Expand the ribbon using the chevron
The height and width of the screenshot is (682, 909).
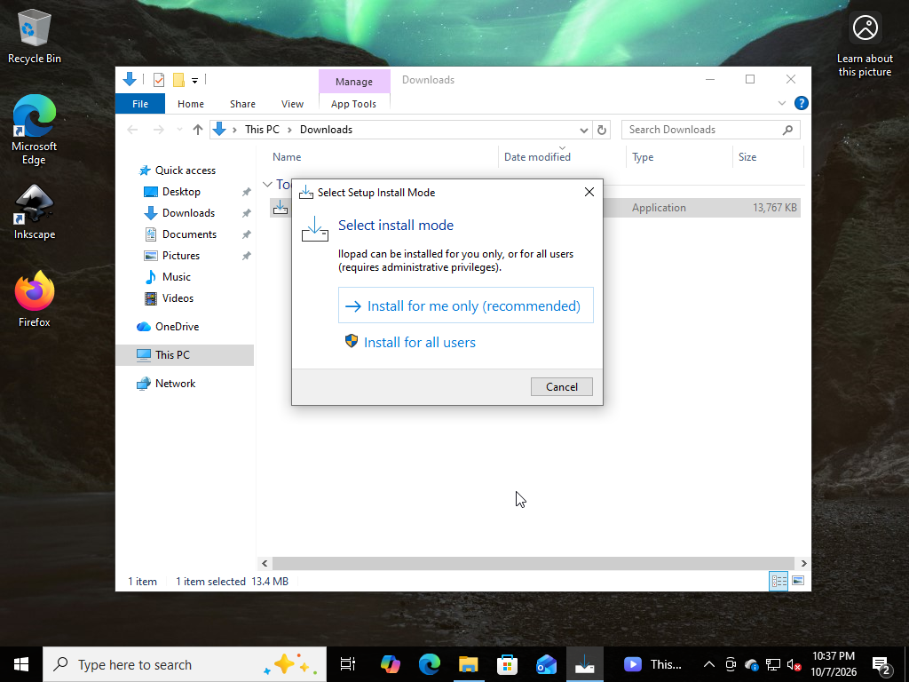coord(781,103)
